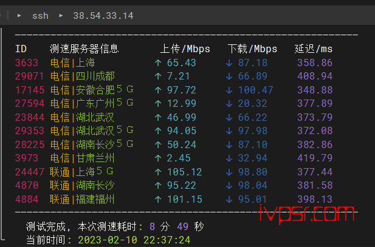Click the 下载/Mbps column header
Image resolution: width=375 pixels, height=247 pixels.
click(252, 49)
